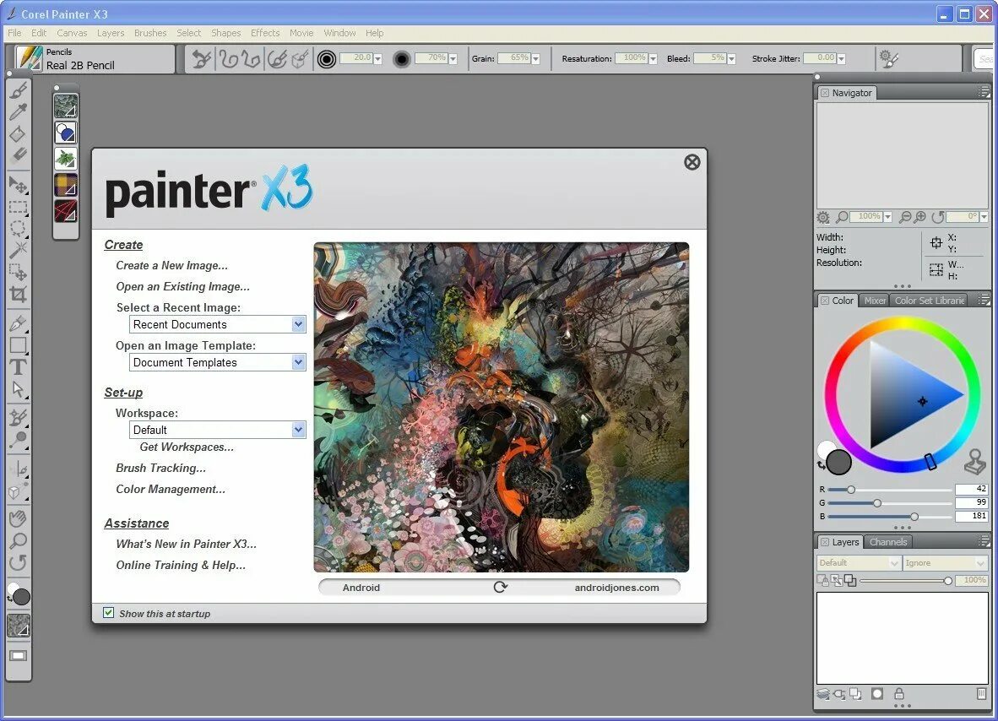
Task: Open the Grain 65% dropdown arrow
Action: [536, 58]
